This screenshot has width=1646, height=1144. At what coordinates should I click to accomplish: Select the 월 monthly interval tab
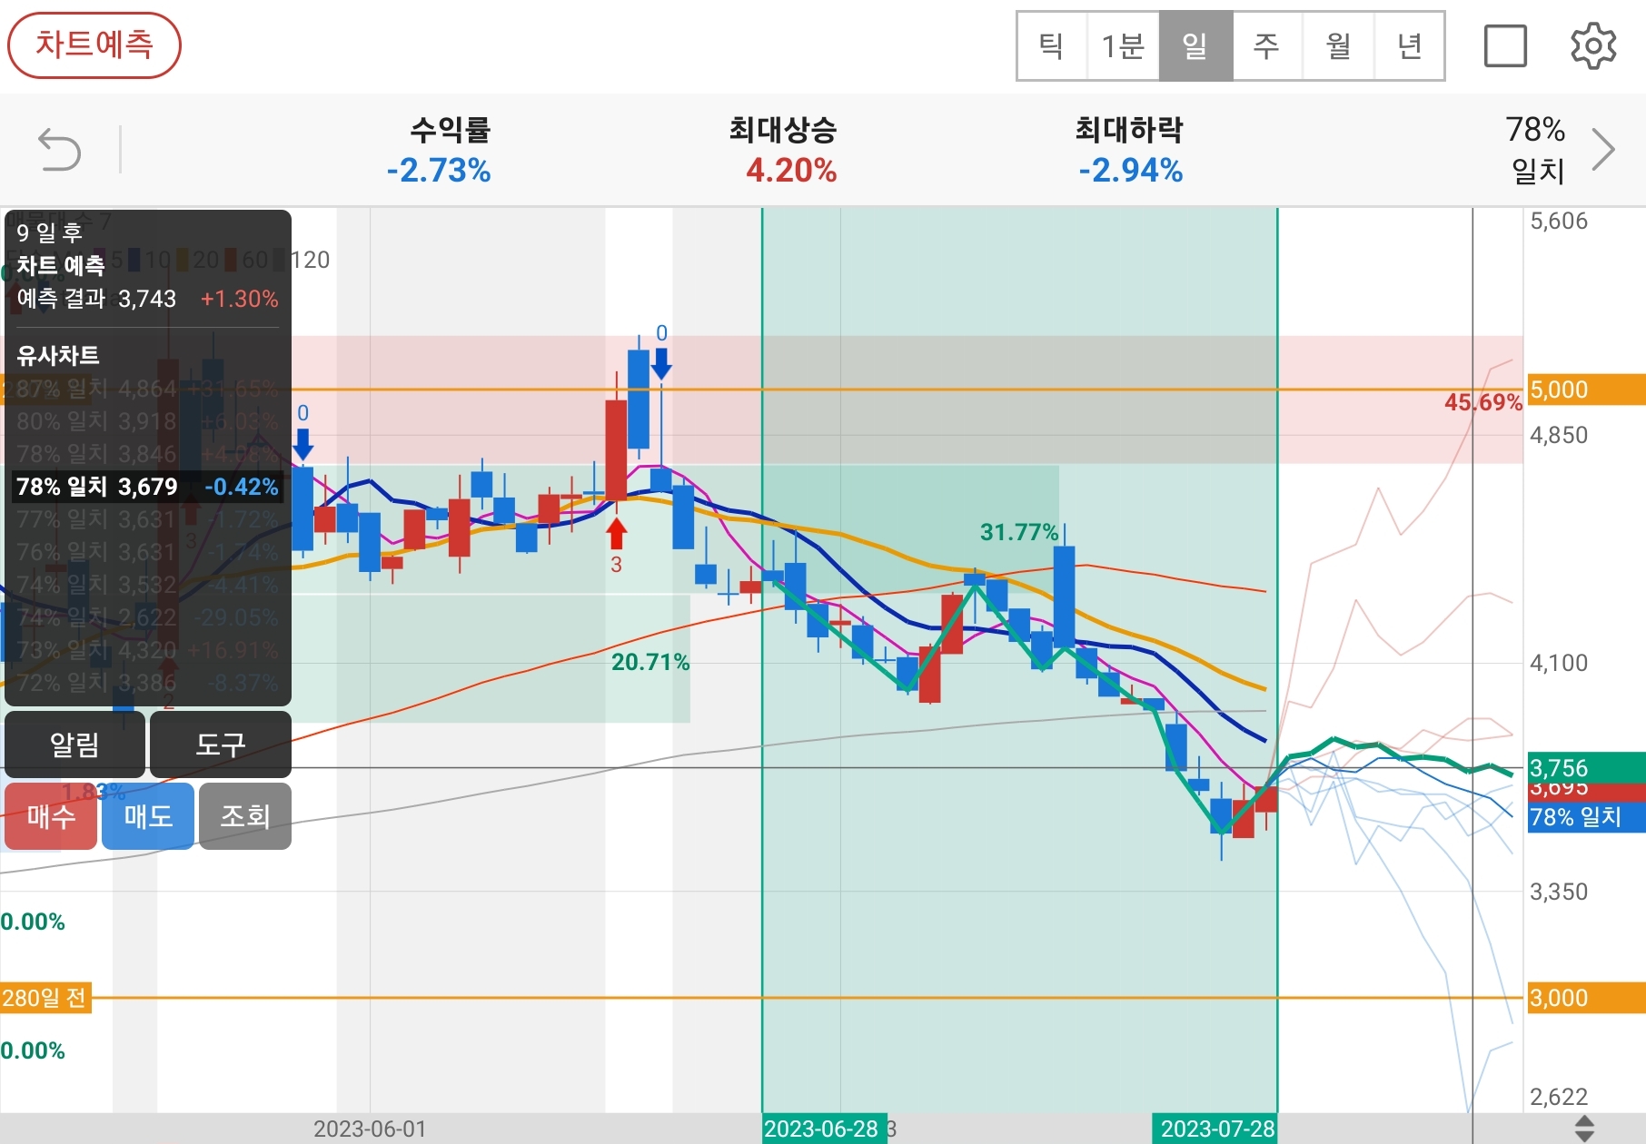(1338, 46)
